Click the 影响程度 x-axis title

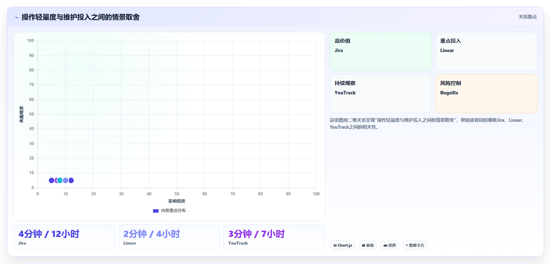tap(177, 201)
